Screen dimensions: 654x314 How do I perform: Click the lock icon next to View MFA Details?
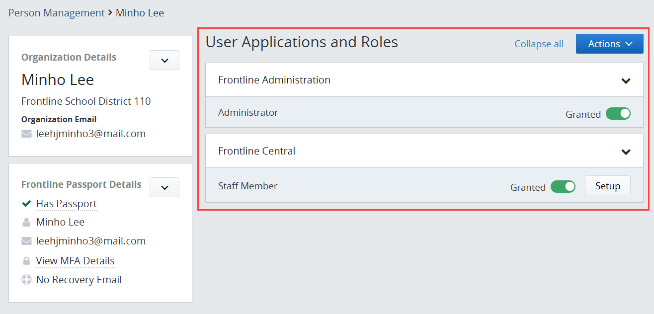(x=26, y=261)
